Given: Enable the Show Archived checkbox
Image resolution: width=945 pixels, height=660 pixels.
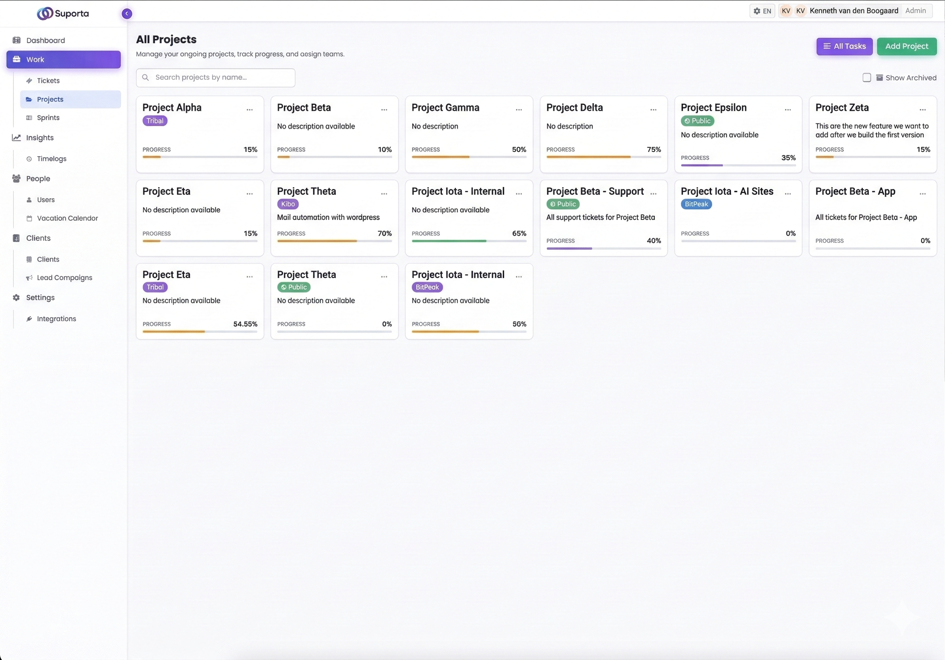Looking at the screenshot, I should point(866,78).
